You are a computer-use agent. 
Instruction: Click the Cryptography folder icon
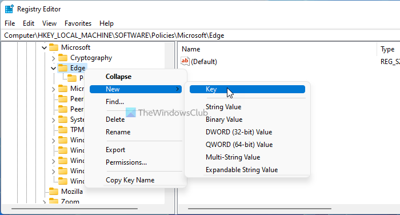63,58
